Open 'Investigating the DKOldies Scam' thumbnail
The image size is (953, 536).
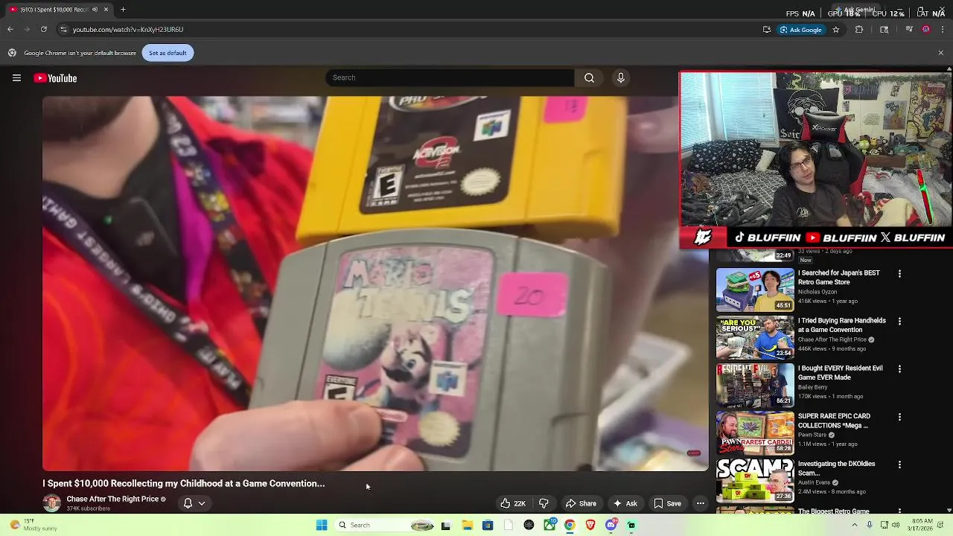[755, 480]
